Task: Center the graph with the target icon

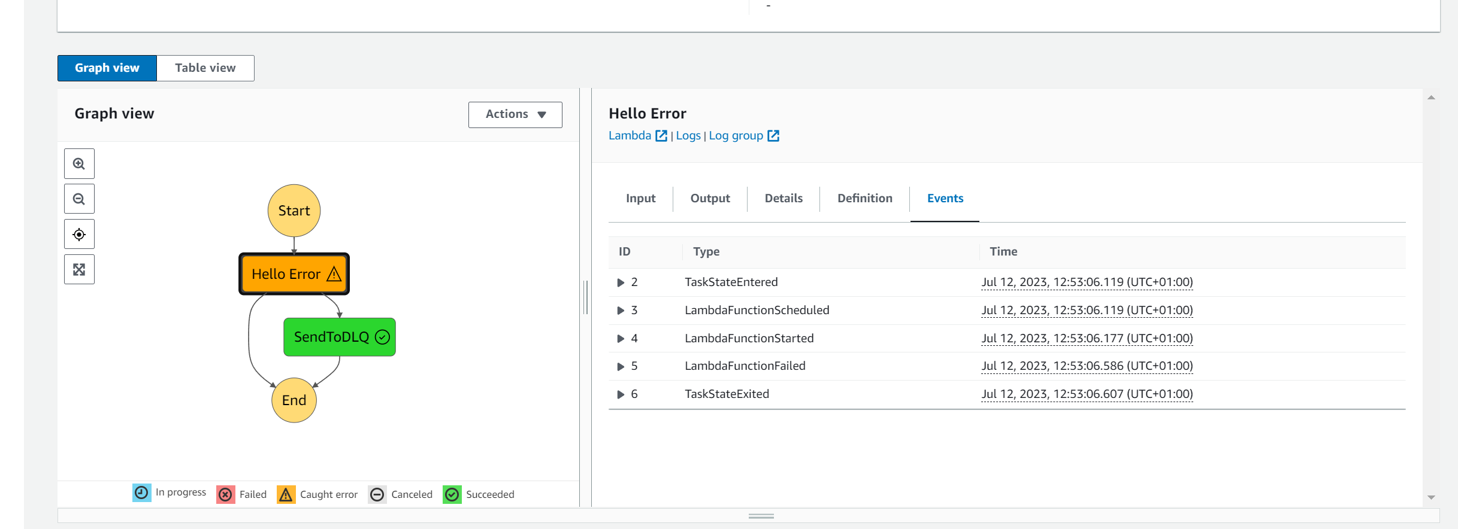Action: tap(79, 235)
